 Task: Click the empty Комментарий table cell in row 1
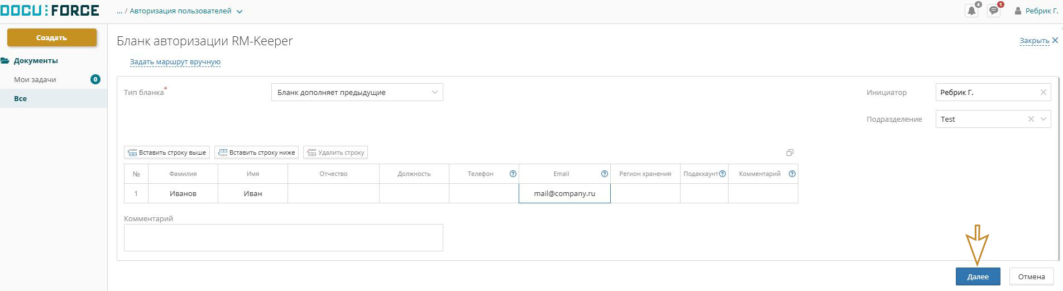[763, 193]
